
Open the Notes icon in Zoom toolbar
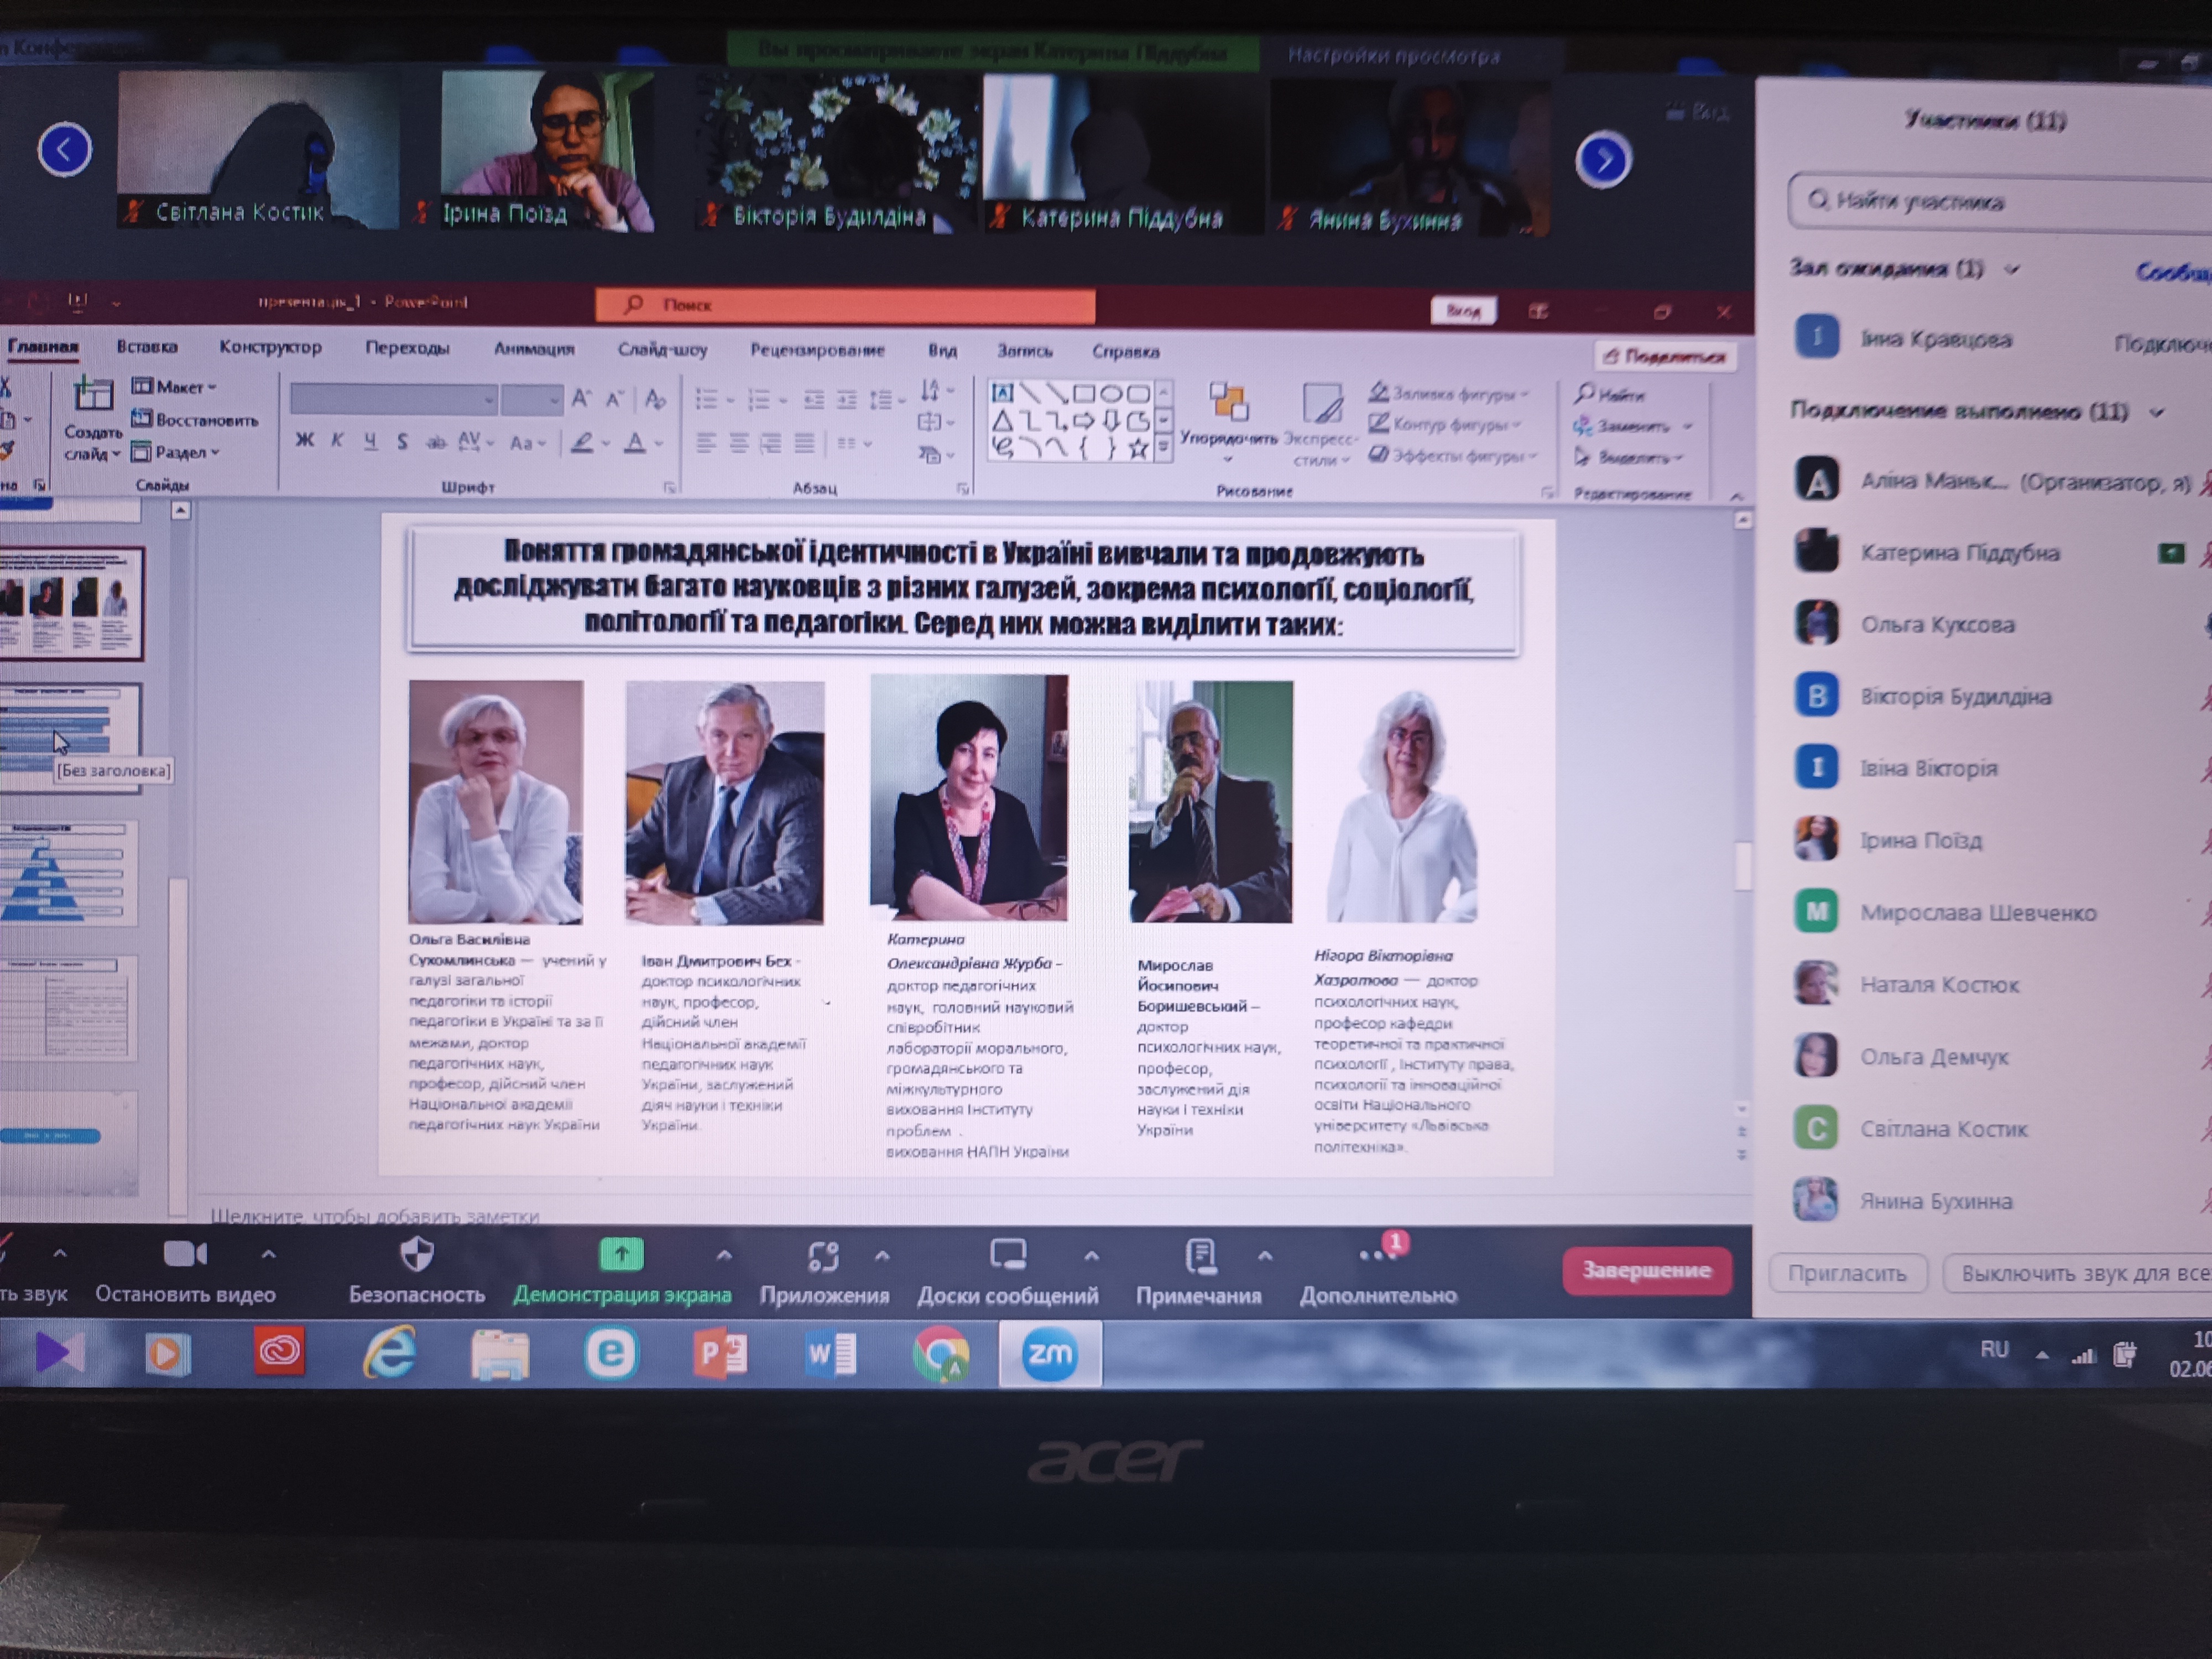tap(1200, 1257)
